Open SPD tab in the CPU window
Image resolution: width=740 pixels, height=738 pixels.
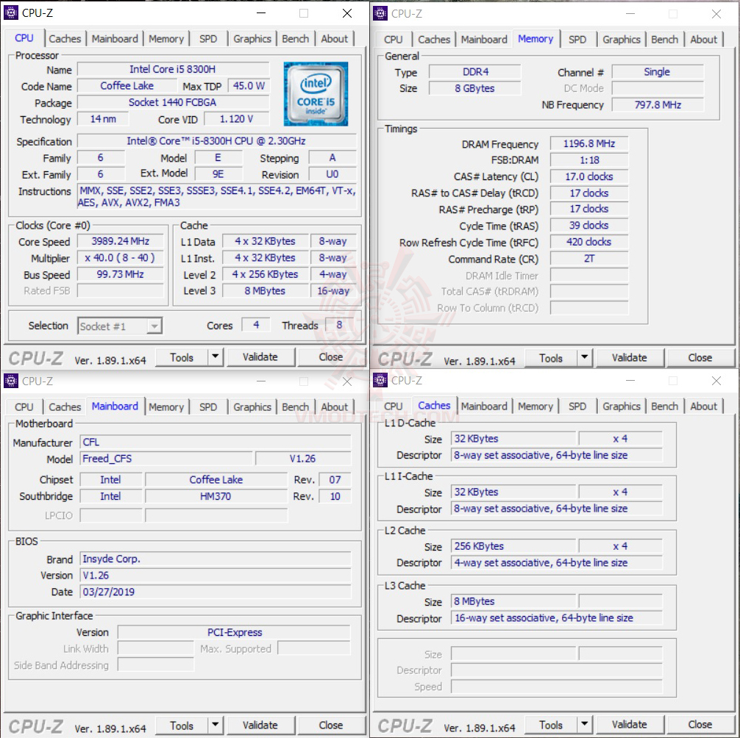coord(208,39)
